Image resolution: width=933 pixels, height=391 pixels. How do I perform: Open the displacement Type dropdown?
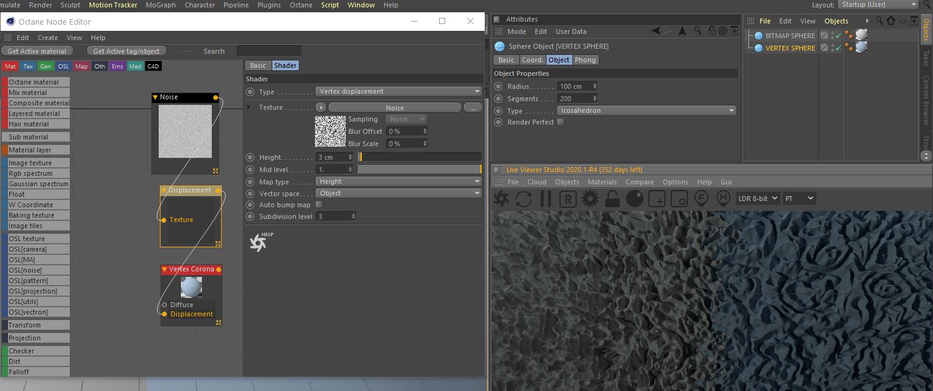398,91
